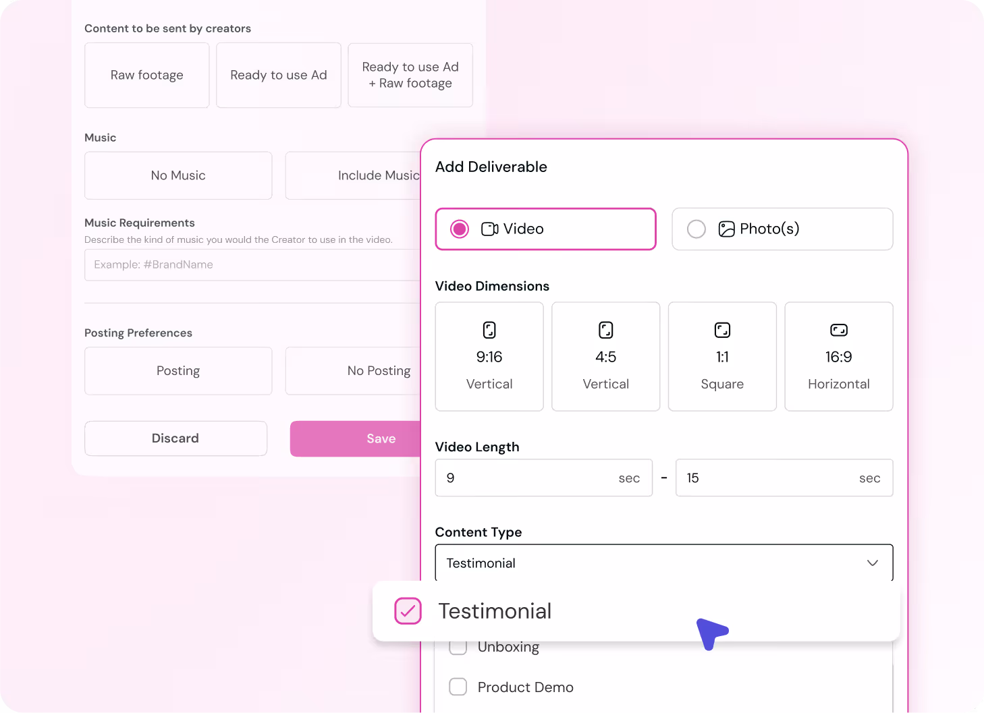Image resolution: width=984 pixels, height=713 pixels.
Task: Click the Discard button
Action: 175,438
